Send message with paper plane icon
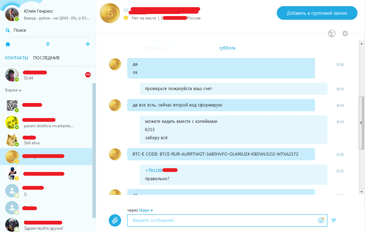This screenshot has width=365, height=232. tap(334, 220)
